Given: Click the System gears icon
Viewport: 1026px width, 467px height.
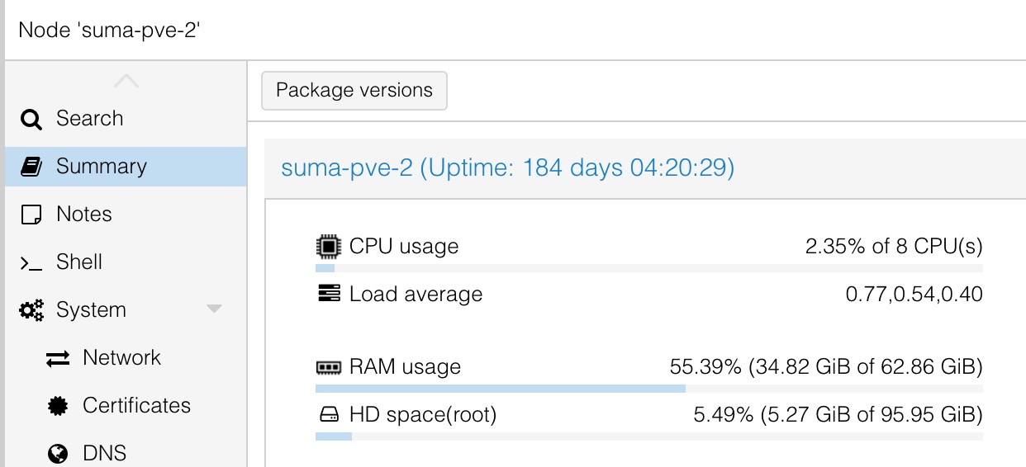Looking at the screenshot, I should (x=32, y=310).
